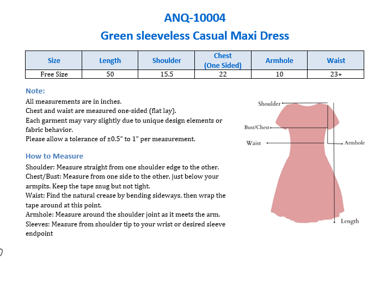Viewport: 386px width, 303px height.
Task: Select the Green sleeveless Casual Maxi Dress heading
Action: coord(194,36)
